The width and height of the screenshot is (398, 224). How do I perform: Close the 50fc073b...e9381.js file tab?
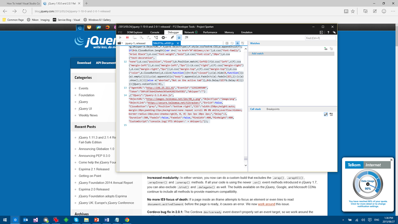pos(178,43)
